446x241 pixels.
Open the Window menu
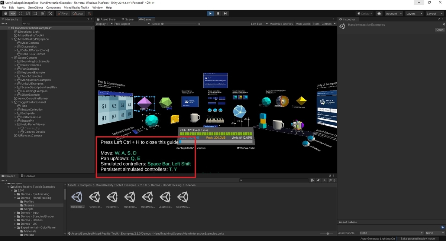(x=97, y=7)
